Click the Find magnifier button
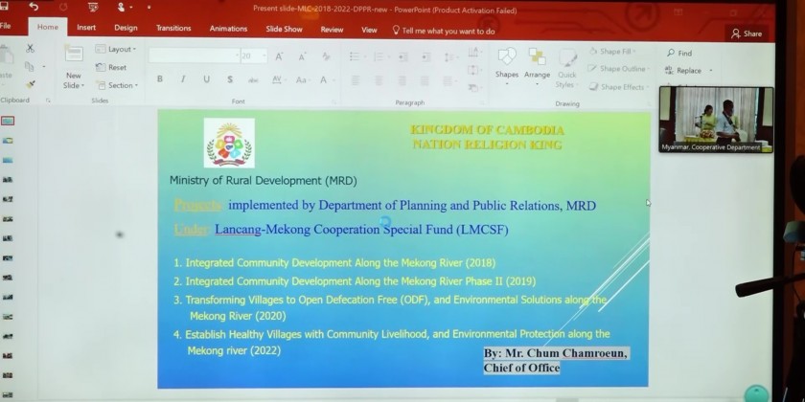This screenshot has width=805, height=402. click(x=678, y=54)
